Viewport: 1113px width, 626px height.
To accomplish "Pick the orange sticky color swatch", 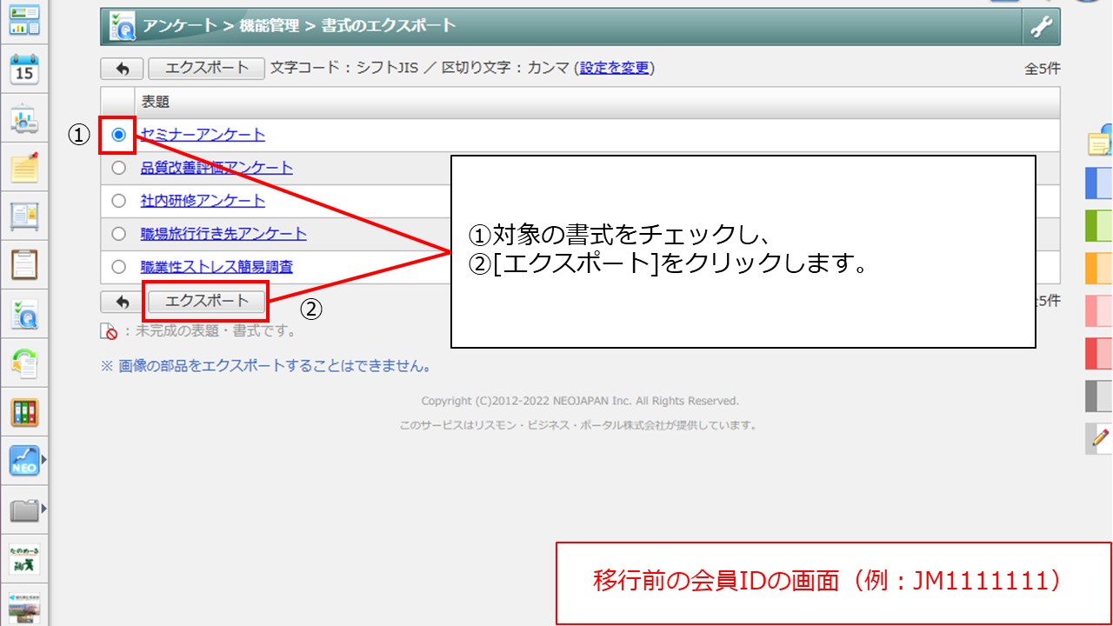I will (x=1099, y=269).
